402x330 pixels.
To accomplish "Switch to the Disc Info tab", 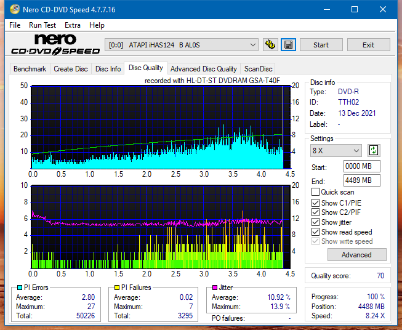I will tap(108, 69).
